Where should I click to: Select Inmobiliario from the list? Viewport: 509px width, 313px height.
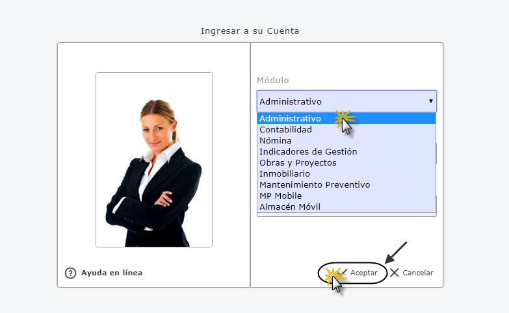tap(346, 173)
